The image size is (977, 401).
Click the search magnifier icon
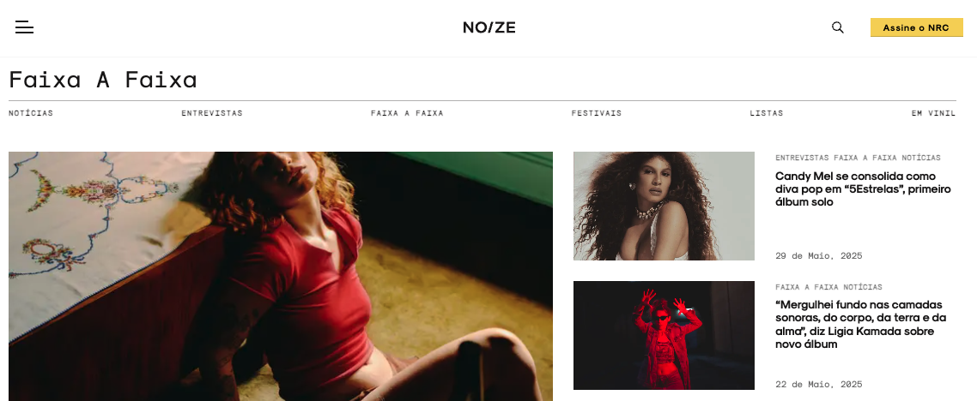tap(837, 27)
